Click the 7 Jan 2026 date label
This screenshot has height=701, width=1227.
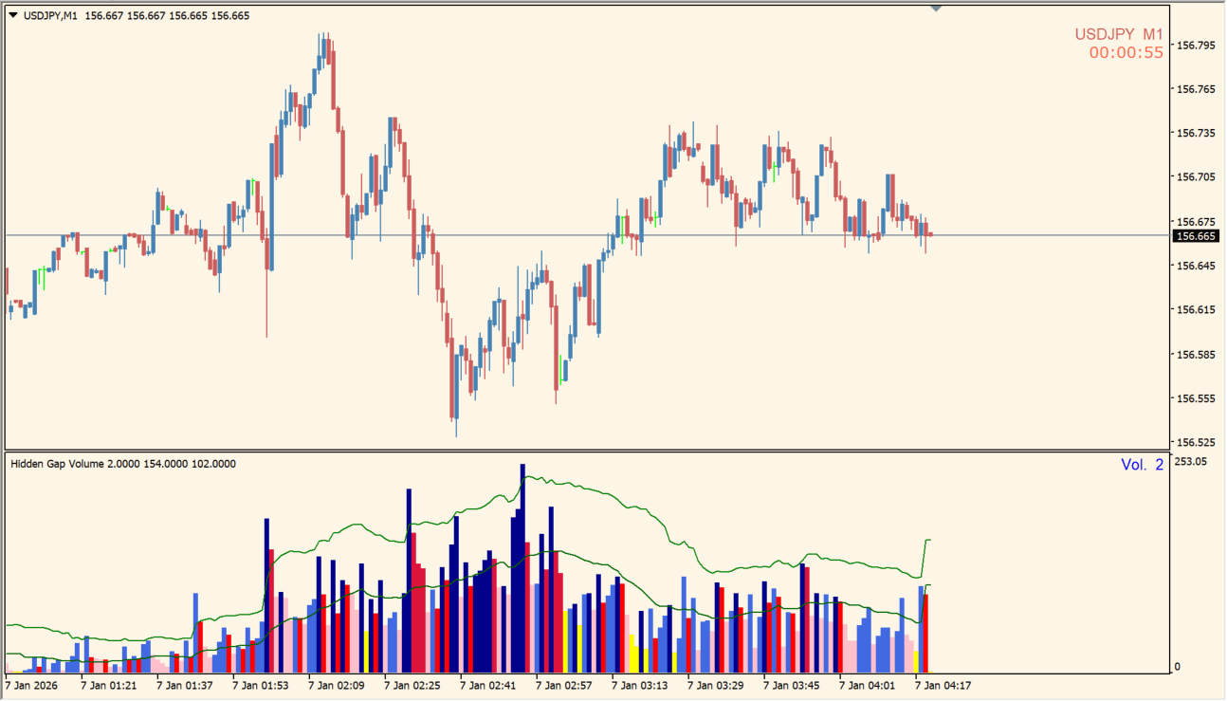36,684
